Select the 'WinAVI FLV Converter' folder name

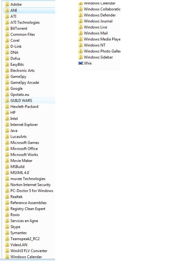[x=29, y=251]
